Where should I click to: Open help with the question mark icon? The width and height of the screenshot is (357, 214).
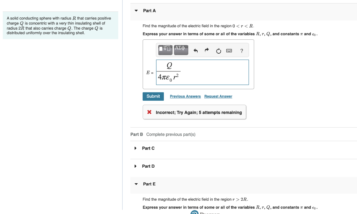tap(241, 51)
